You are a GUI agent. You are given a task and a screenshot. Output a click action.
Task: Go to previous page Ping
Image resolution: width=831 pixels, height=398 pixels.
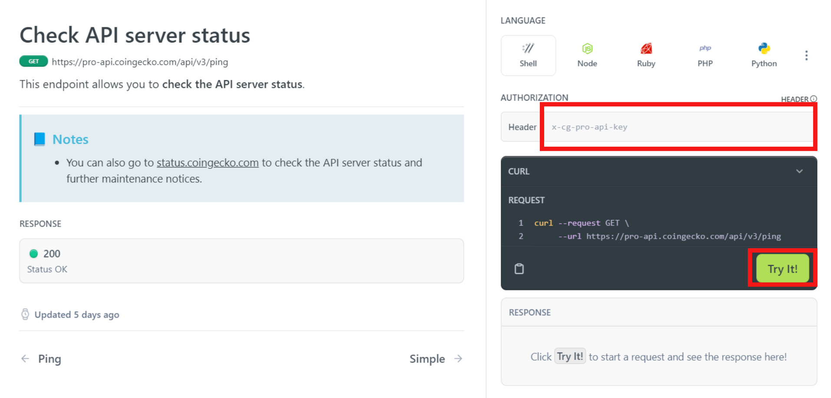[x=41, y=359]
